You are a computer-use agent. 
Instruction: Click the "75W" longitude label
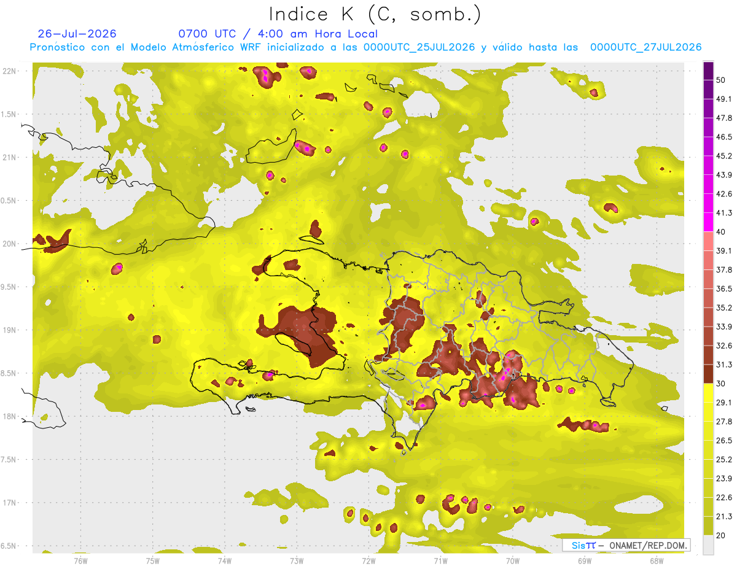153,560
